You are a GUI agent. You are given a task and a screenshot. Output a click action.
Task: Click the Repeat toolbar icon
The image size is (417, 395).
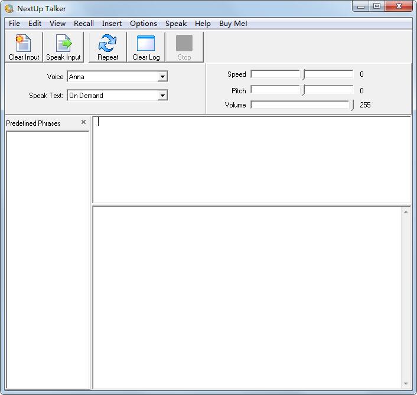coord(107,47)
